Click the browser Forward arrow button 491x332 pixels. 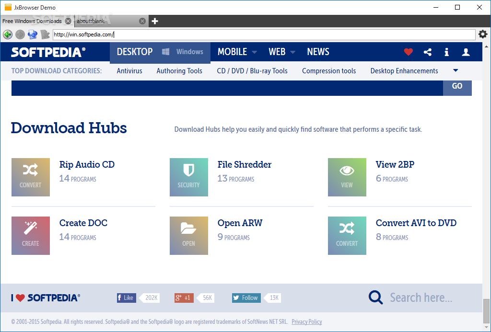[20, 34]
